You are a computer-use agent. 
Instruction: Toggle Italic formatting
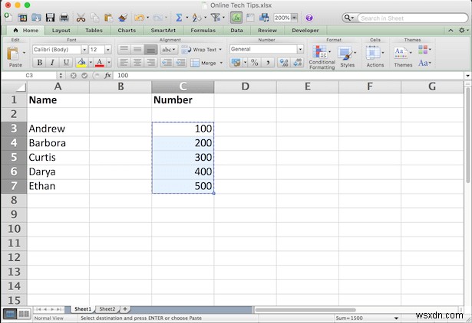(52, 63)
